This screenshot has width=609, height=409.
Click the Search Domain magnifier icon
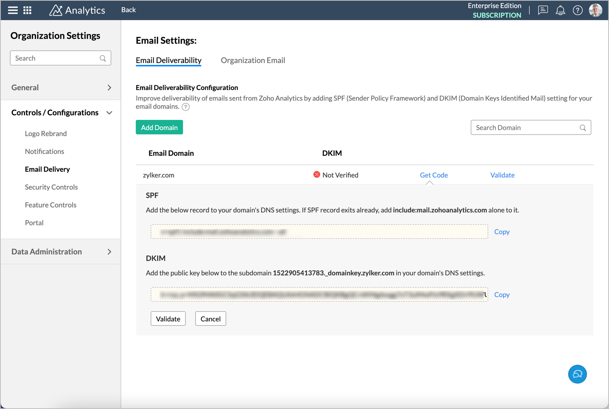pos(583,128)
